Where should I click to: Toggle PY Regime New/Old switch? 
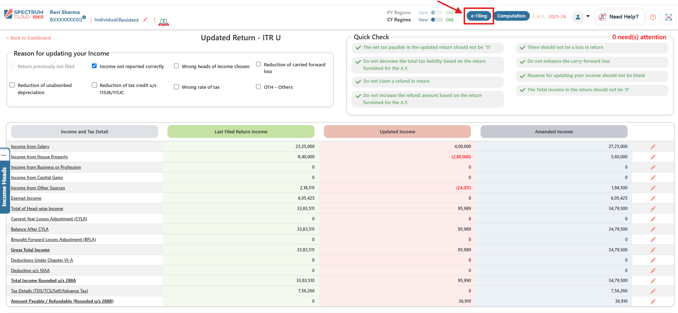(x=436, y=12)
